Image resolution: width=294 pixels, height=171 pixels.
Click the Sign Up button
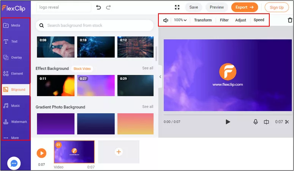tap(277, 8)
